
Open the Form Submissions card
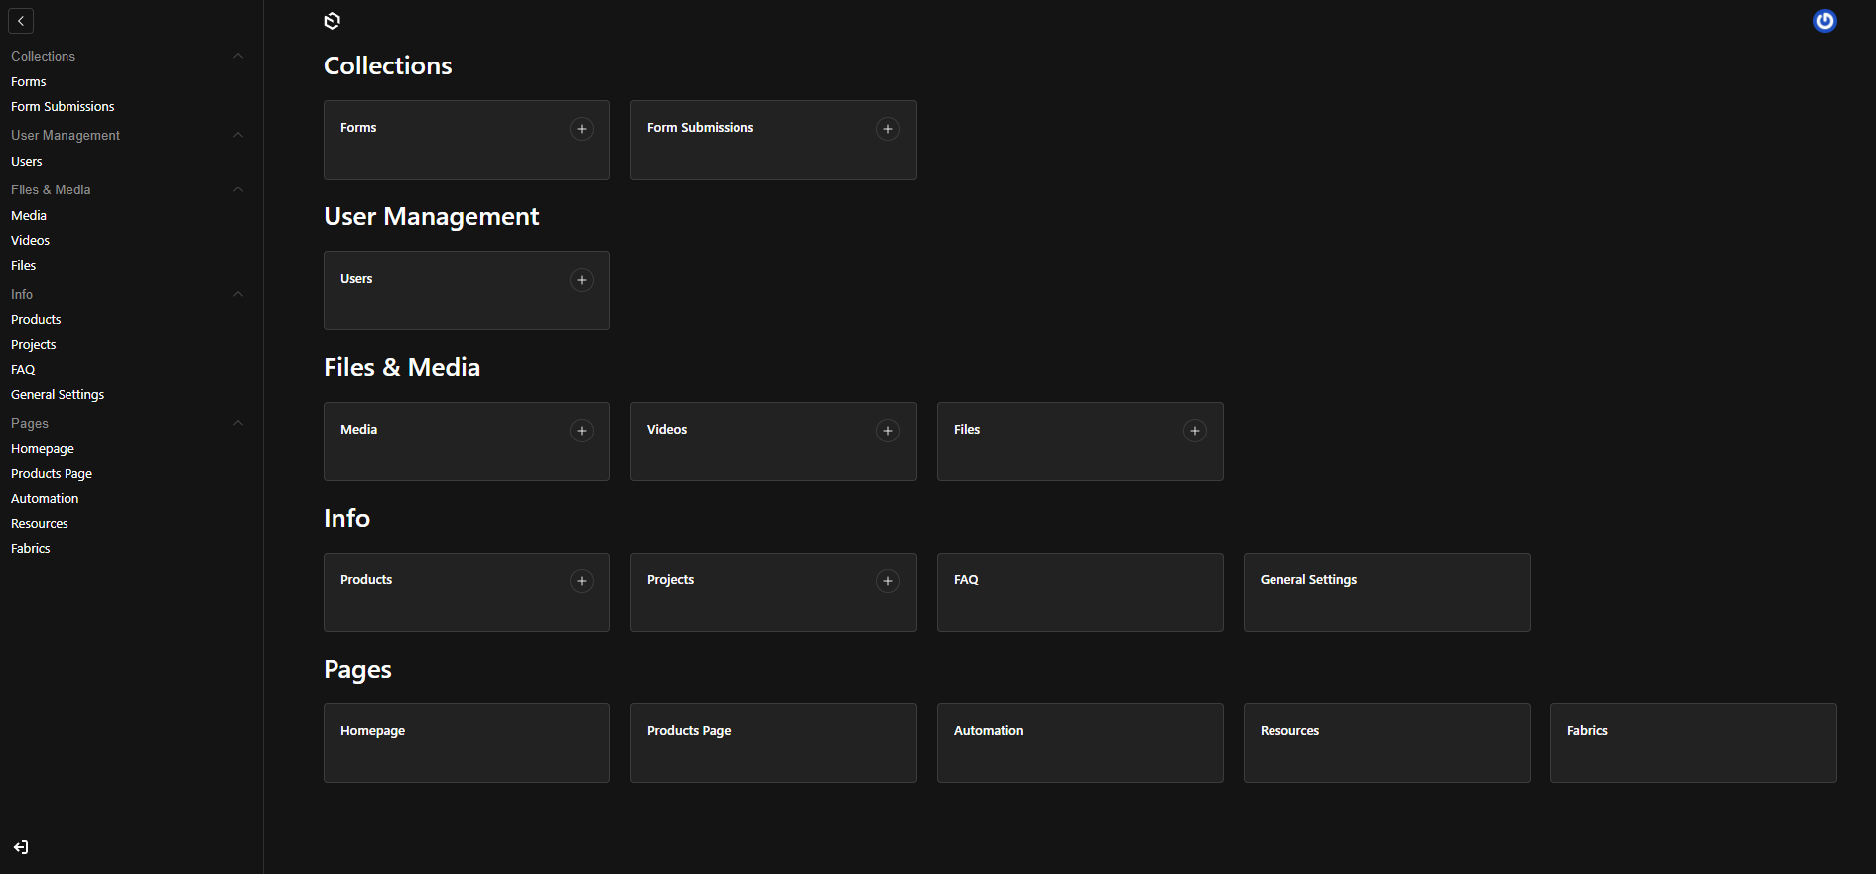773,140
